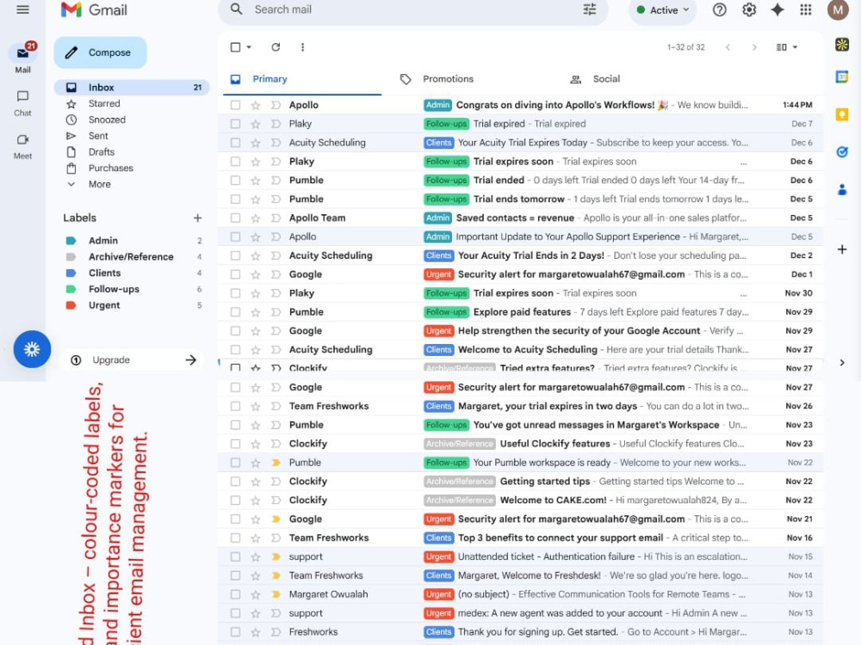Click the Gmail logo
Screen dimensions: 861x645
point(94,9)
